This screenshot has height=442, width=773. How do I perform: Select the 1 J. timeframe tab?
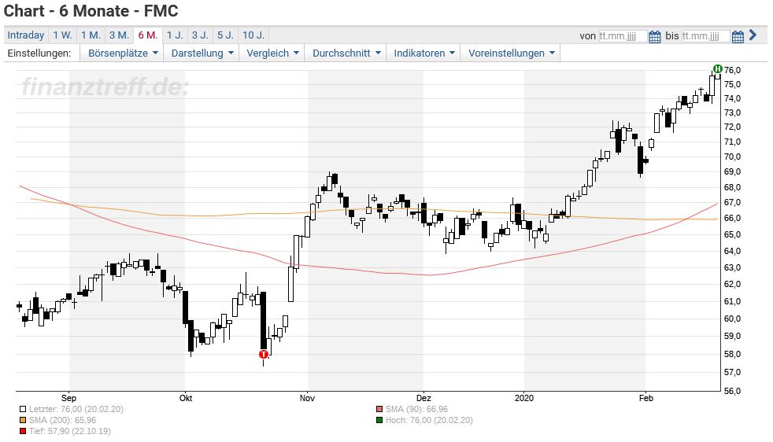pyautogui.click(x=175, y=35)
